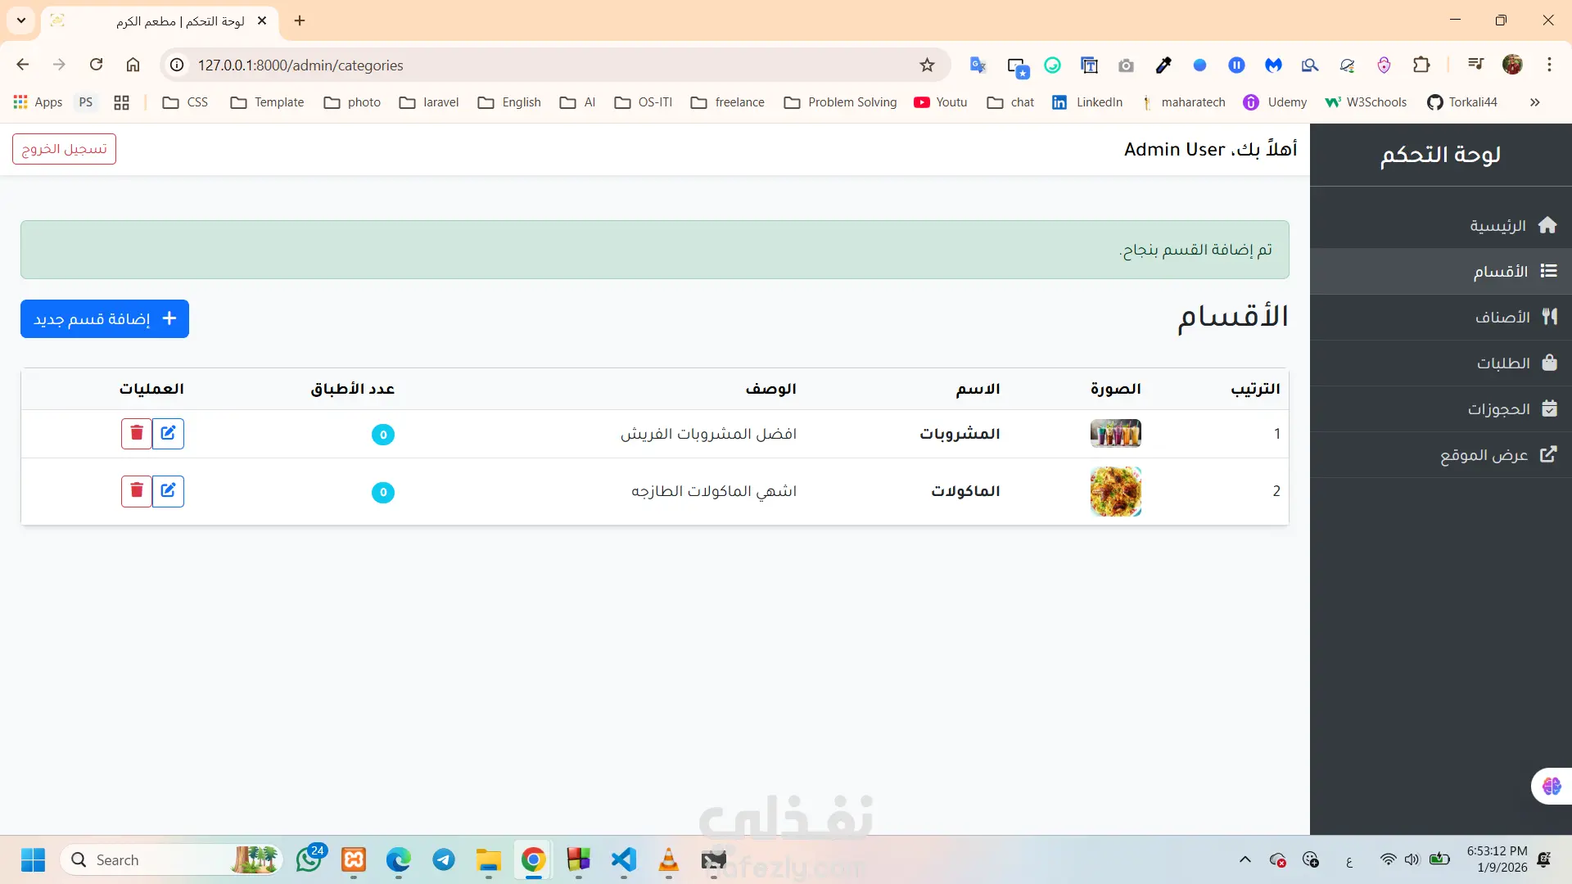Click تسجيل الخروج logout button

point(64,149)
